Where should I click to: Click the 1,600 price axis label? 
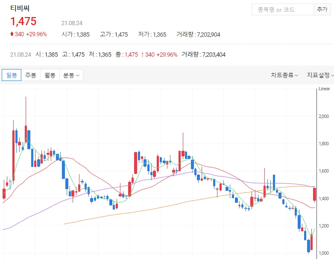(x=324, y=171)
